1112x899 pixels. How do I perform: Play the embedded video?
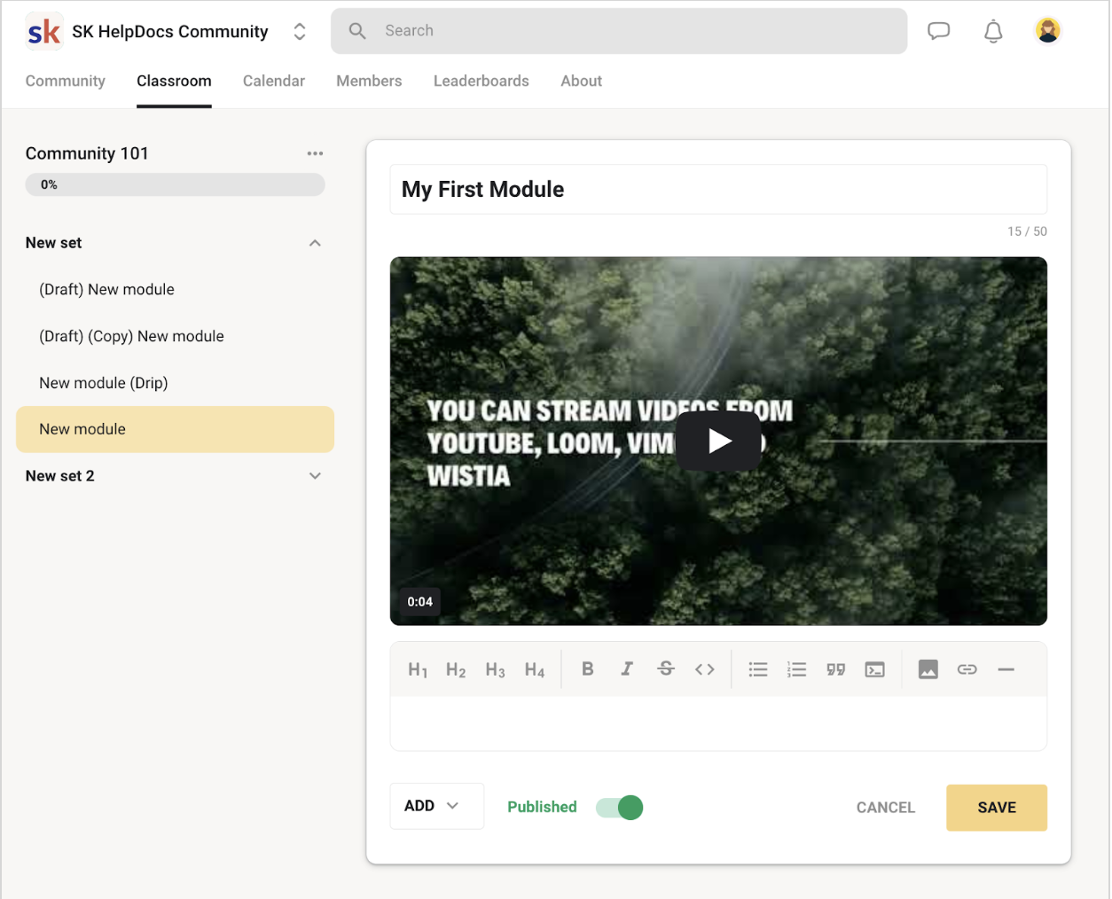(x=719, y=441)
